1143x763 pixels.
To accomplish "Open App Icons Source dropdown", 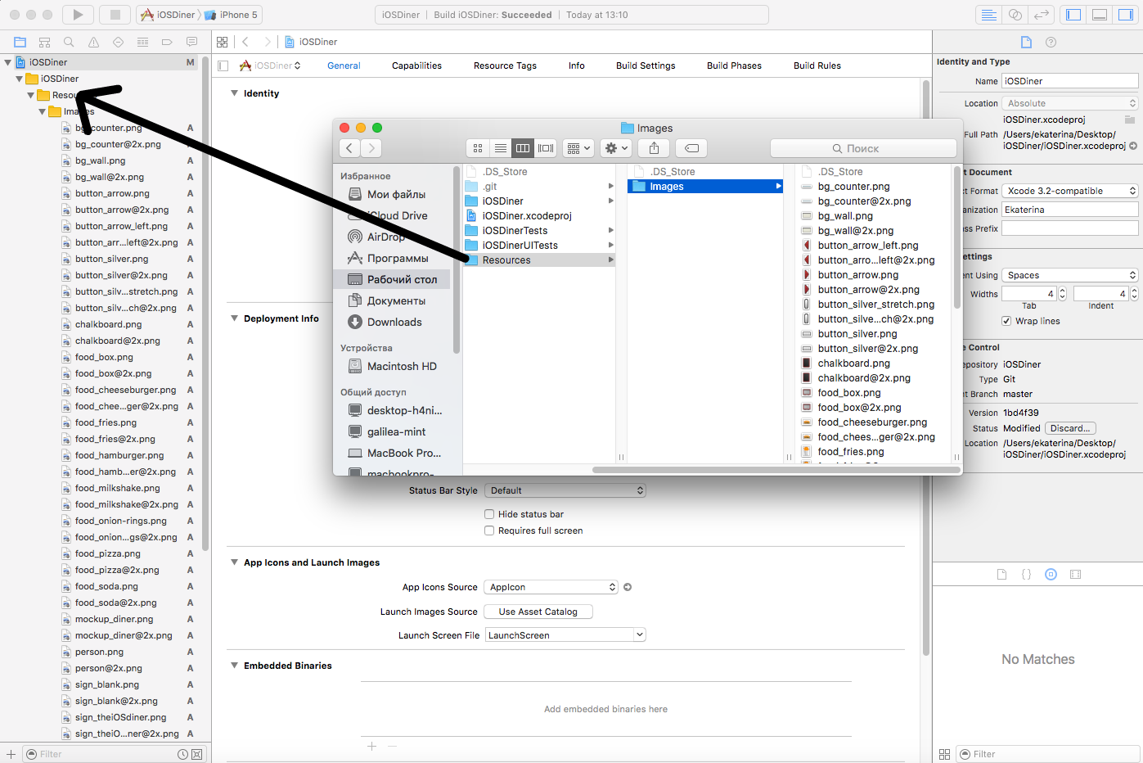I will [551, 587].
